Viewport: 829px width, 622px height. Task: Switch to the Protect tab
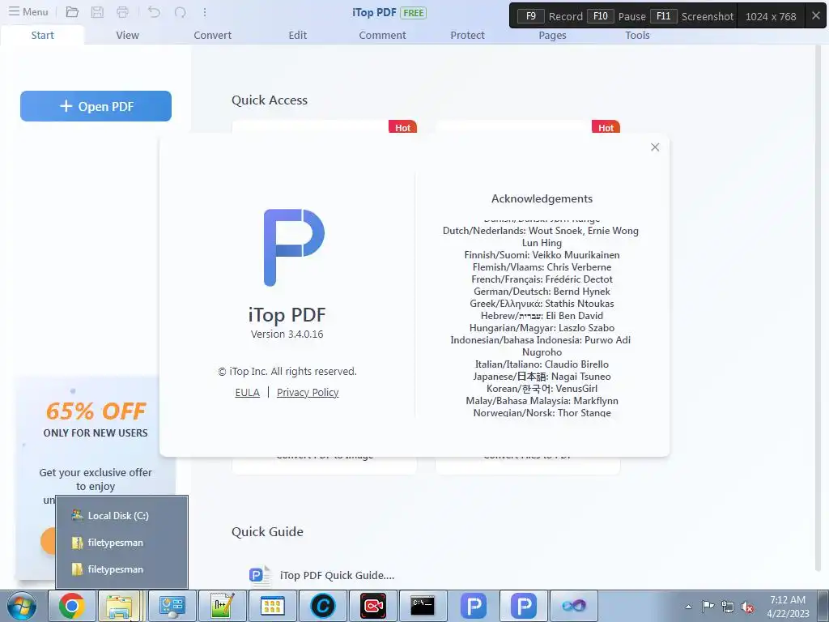click(x=467, y=35)
